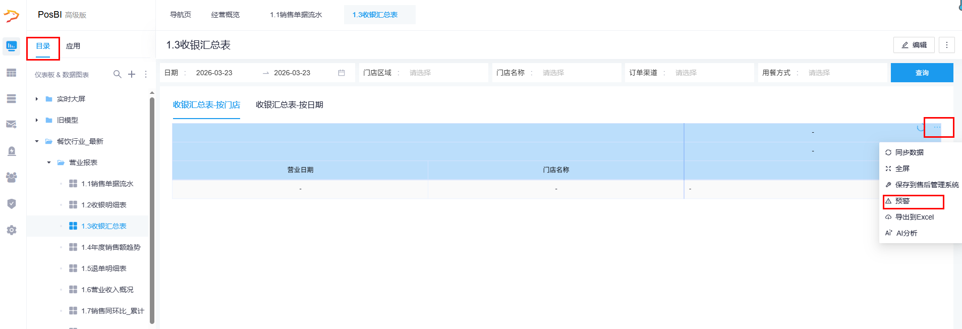
Task: Select 导出到Excel menu item
Action: [921, 217]
